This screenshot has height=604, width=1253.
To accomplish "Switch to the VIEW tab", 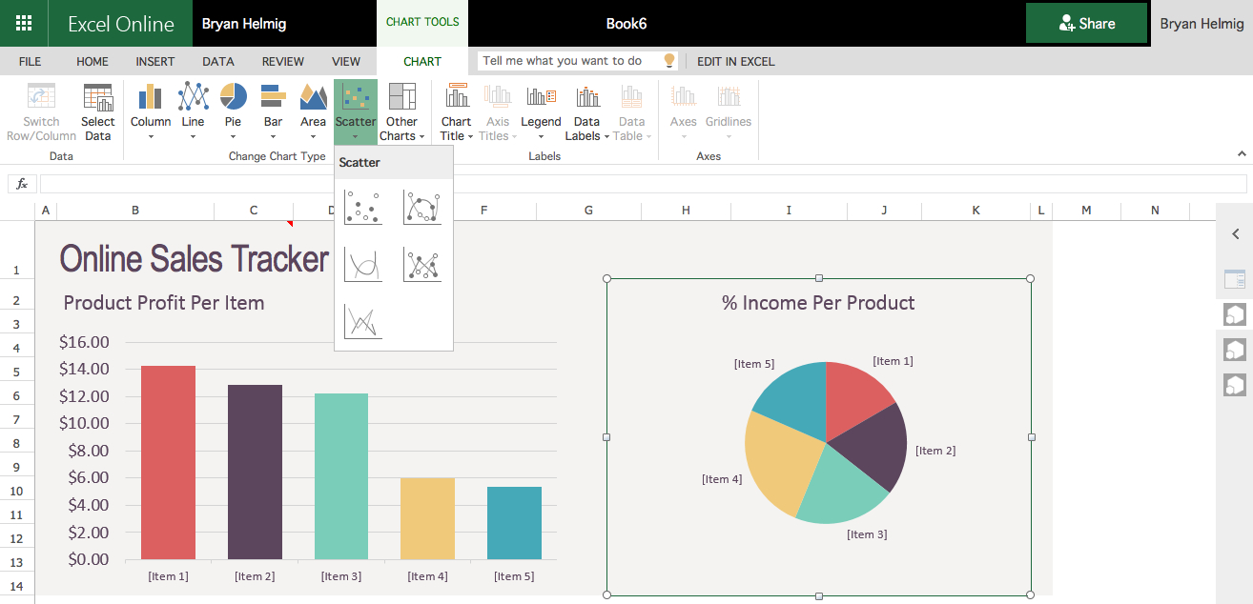I will (x=346, y=61).
